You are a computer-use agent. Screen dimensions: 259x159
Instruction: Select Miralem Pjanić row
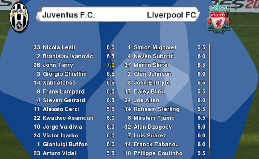(x=165, y=118)
